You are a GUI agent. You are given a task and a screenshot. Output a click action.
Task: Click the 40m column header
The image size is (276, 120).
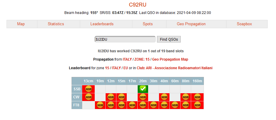(164, 81)
